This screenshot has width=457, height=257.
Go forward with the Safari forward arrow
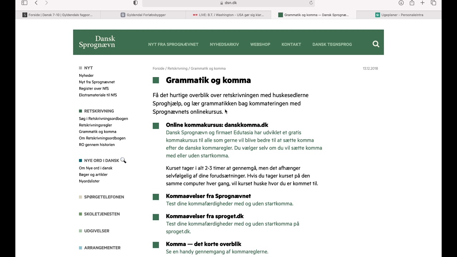(x=46, y=3)
